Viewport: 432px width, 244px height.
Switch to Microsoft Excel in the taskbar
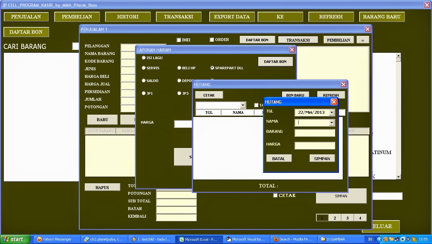(199, 239)
